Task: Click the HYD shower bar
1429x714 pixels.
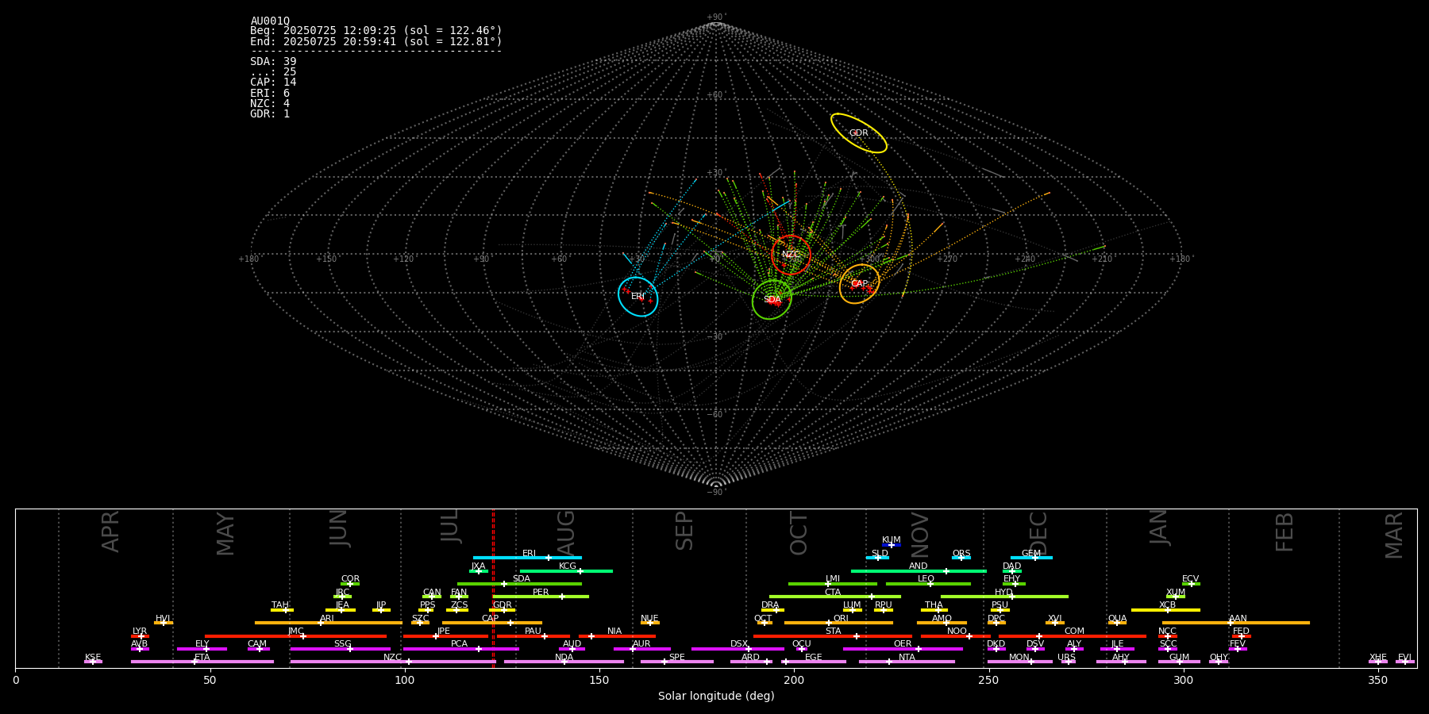Action: coord(1004,597)
